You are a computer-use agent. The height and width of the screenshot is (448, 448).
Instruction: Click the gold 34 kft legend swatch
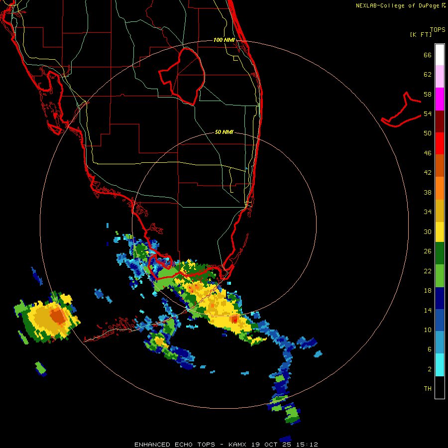440,211
